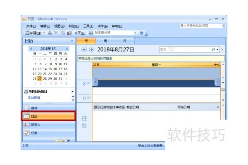
Task: Expand the query builder chevrons beside the 搜索 日历 box
Action: [222, 49]
